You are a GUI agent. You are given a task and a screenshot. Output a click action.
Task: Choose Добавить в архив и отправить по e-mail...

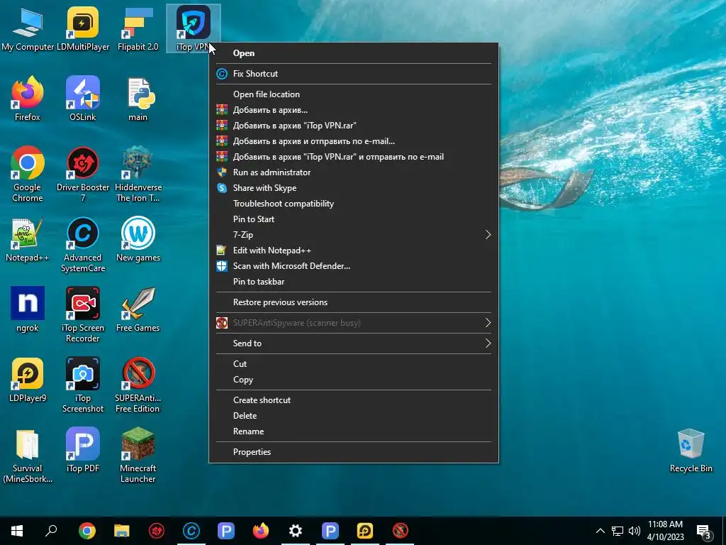[x=354, y=141]
